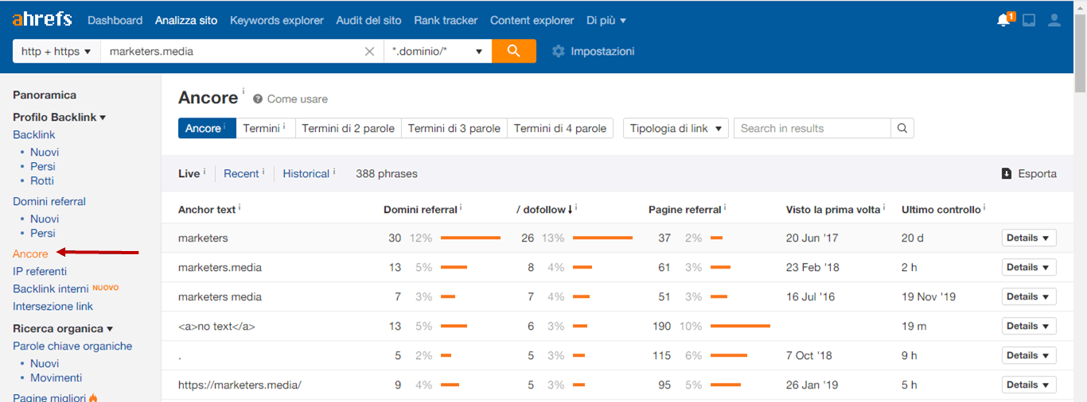The image size is (1087, 402).
Task: Expand Details for the https://marketers.media/ row
Action: [1029, 385]
